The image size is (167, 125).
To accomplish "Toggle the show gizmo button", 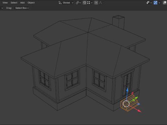I will (156, 3).
